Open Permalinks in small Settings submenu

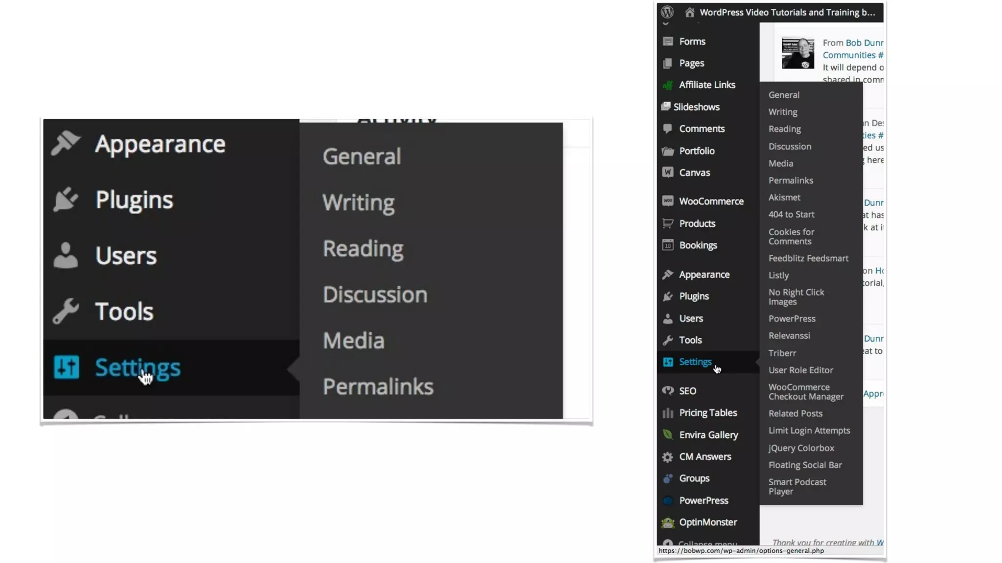click(790, 180)
